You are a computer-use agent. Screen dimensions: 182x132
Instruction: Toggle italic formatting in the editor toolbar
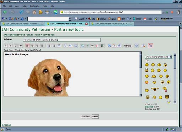pyautogui.click(x=11, y=46)
